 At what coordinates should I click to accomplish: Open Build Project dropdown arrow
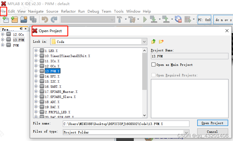(126, 19)
